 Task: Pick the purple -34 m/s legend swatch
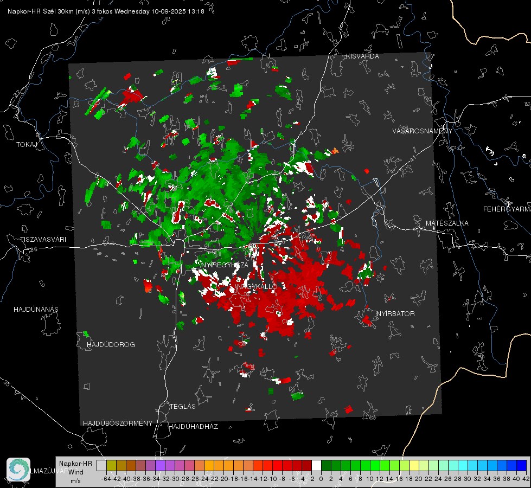tap(160, 466)
